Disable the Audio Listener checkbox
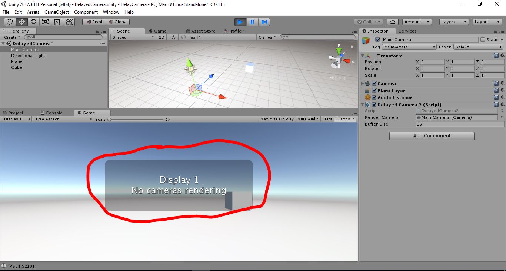 click(374, 98)
